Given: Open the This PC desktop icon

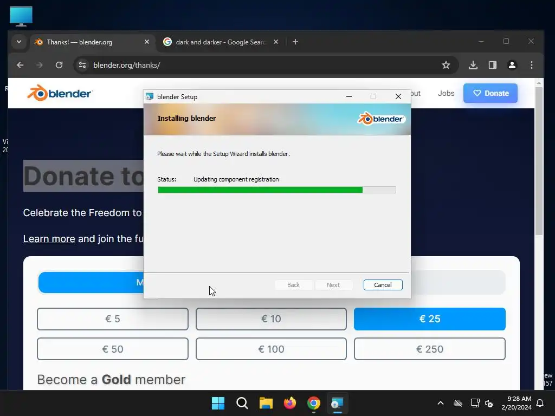Looking at the screenshot, I should point(21,16).
